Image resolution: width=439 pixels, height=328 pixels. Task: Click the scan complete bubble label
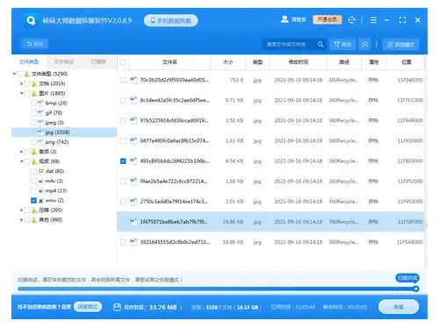[407, 278]
